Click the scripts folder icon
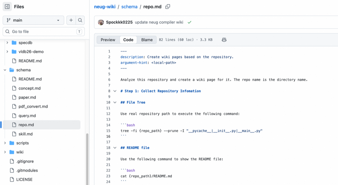 pos(12,143)
